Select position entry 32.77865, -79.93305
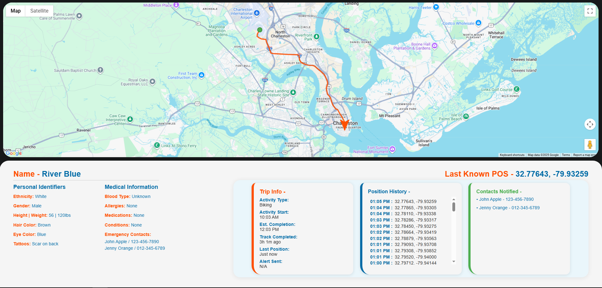The height and width of the screenshot is (288, 602). click(x=403, y=208)
